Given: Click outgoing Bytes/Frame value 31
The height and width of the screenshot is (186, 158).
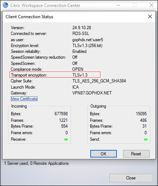Looking at the screenshot, I should click(x=145, y=126).
